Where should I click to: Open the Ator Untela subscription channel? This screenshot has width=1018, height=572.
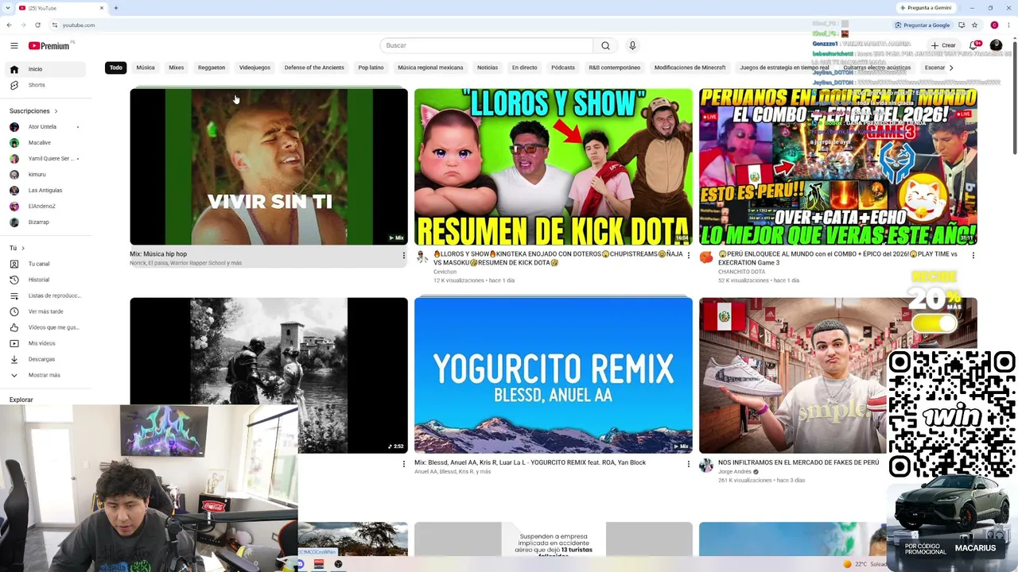(x=46, y=127)
